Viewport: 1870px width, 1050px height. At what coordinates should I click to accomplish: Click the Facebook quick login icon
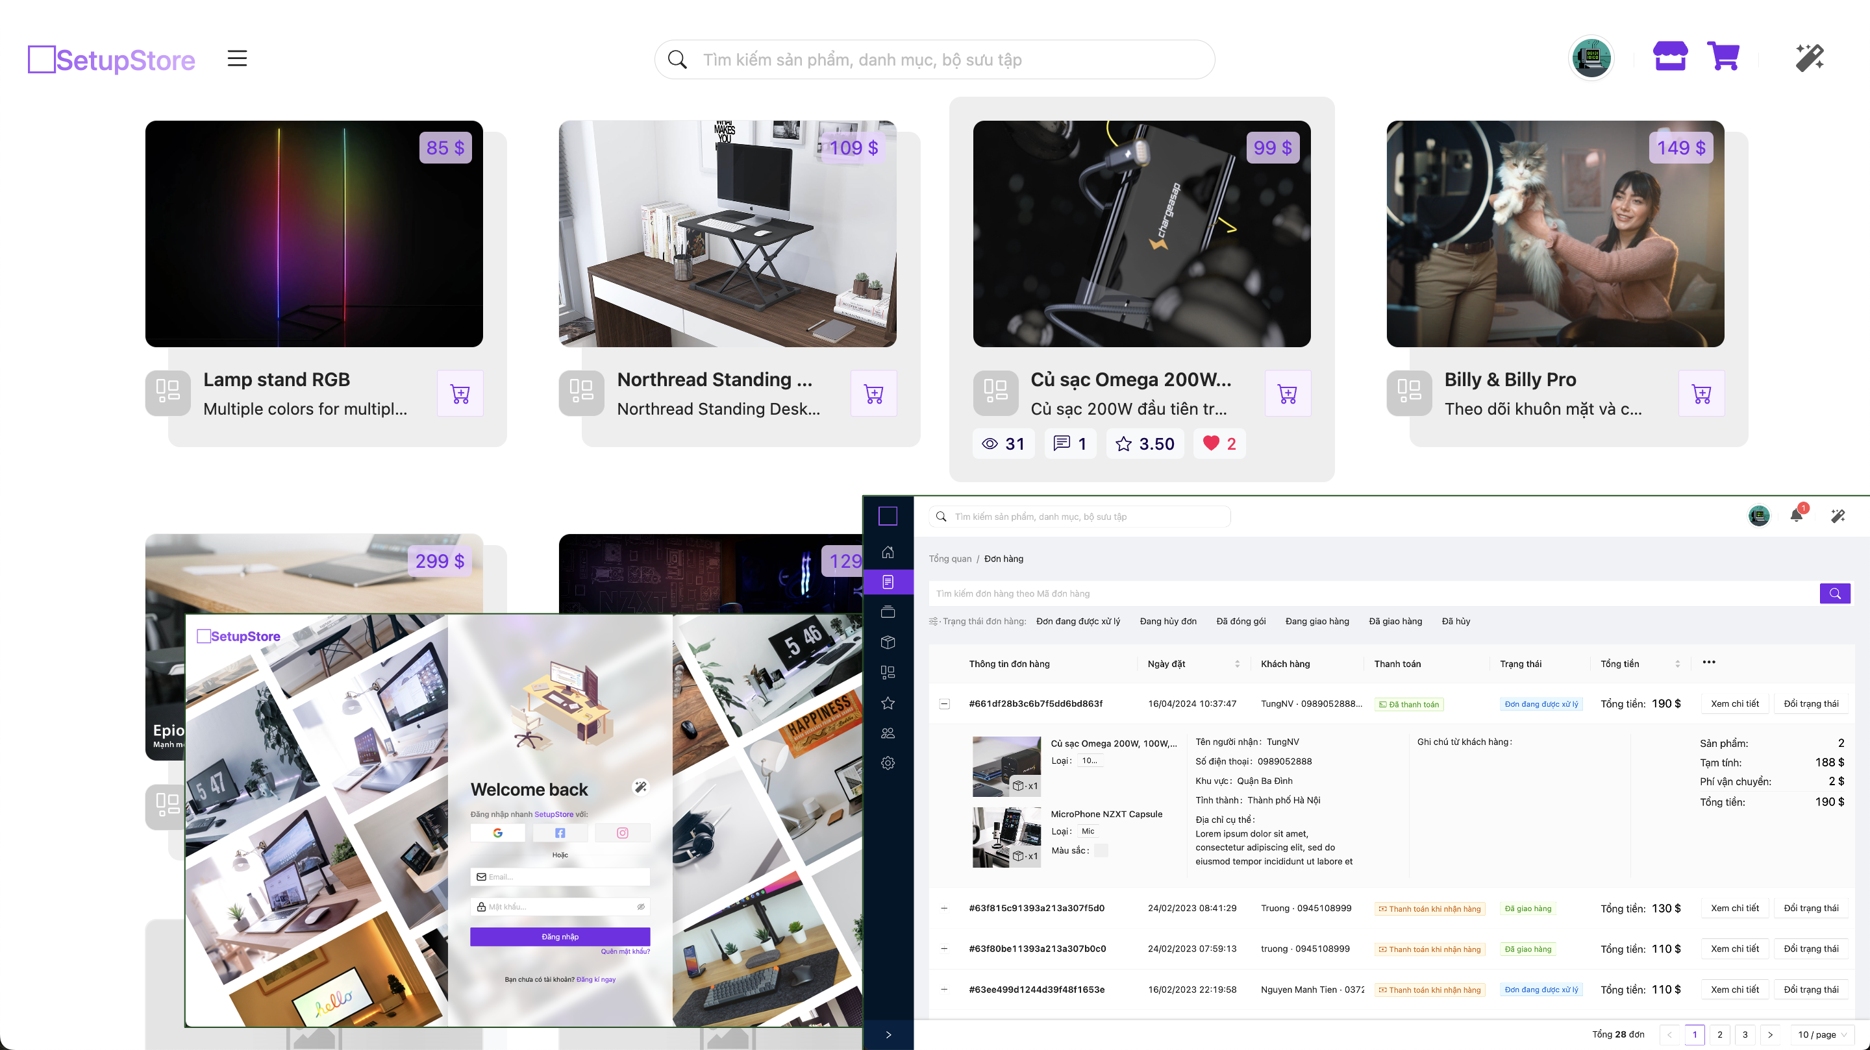560,833
